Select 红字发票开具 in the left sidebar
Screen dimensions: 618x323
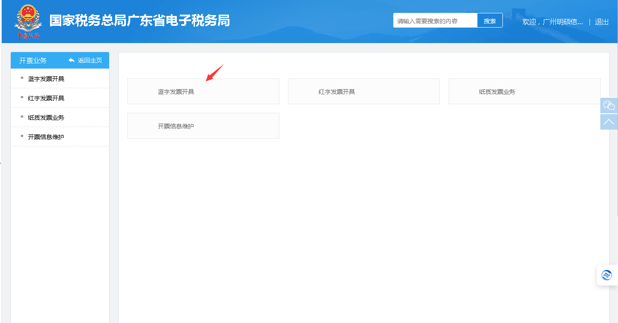point(46,98)
